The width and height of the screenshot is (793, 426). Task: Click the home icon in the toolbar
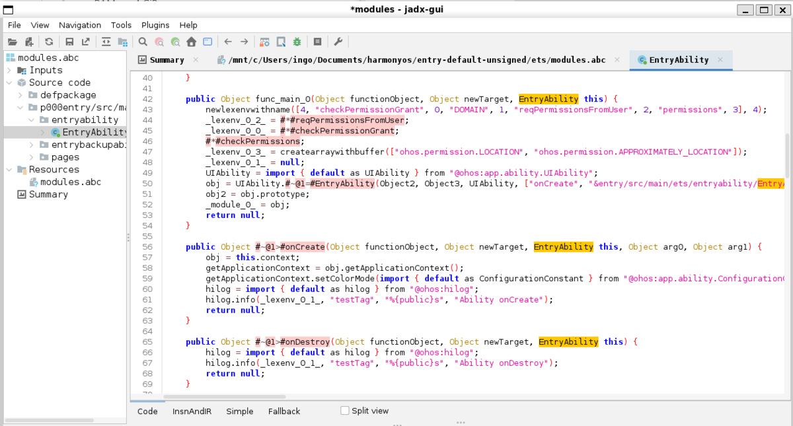click(x=191, y=42)
